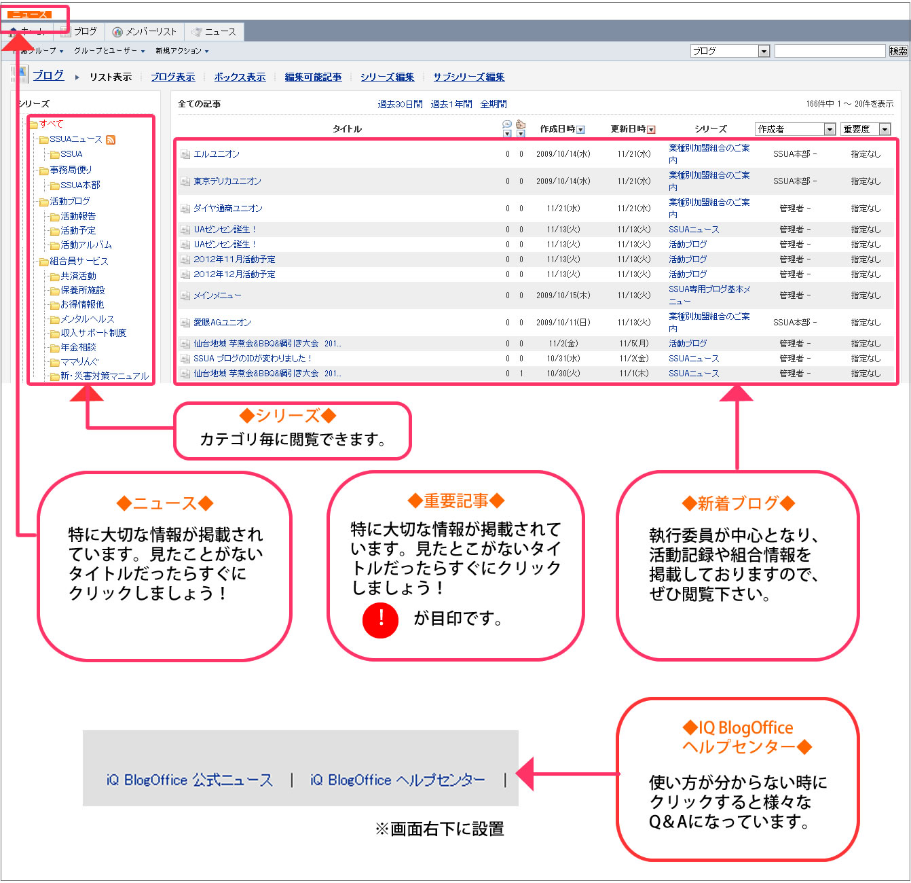911x883 pixels.
Task: Open the SSUA専用ブログ基本メニュー series link
Action: [x=709, y=295]
